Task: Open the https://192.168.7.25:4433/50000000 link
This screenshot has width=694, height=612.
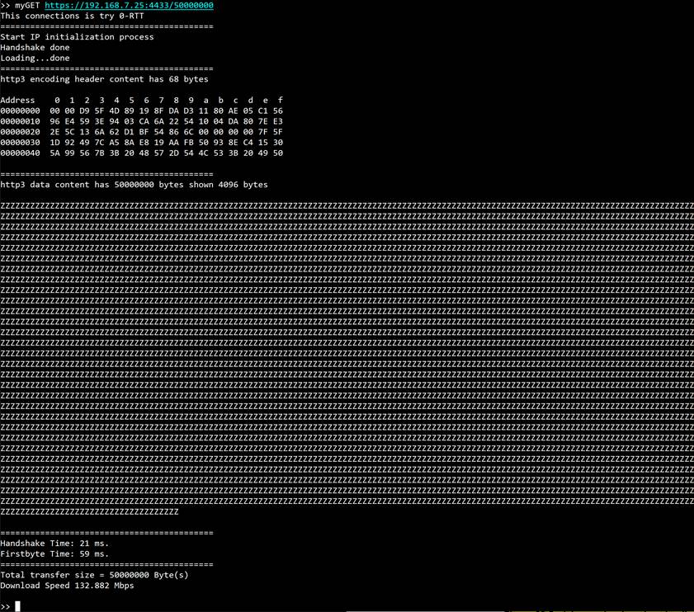Action: 129,5
